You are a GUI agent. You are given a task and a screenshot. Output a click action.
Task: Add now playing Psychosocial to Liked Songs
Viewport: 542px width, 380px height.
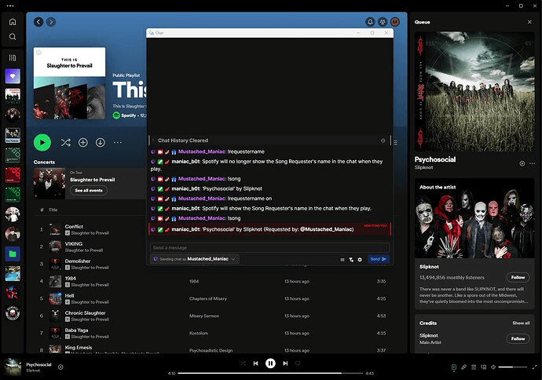60,367
